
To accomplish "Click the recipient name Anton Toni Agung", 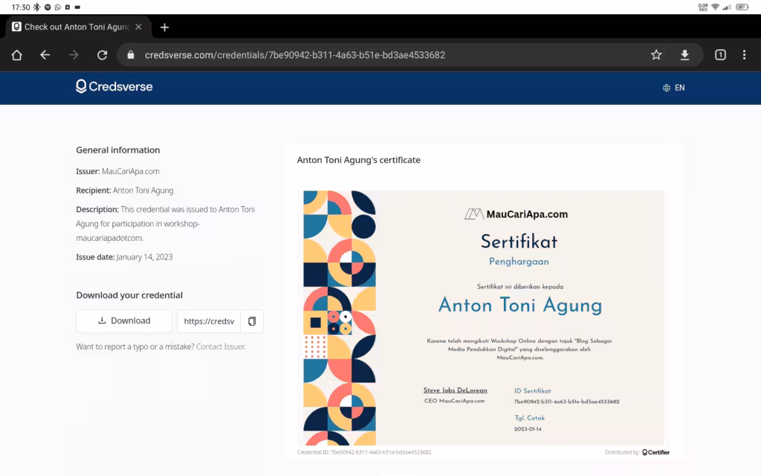I will tap(143, 190).
